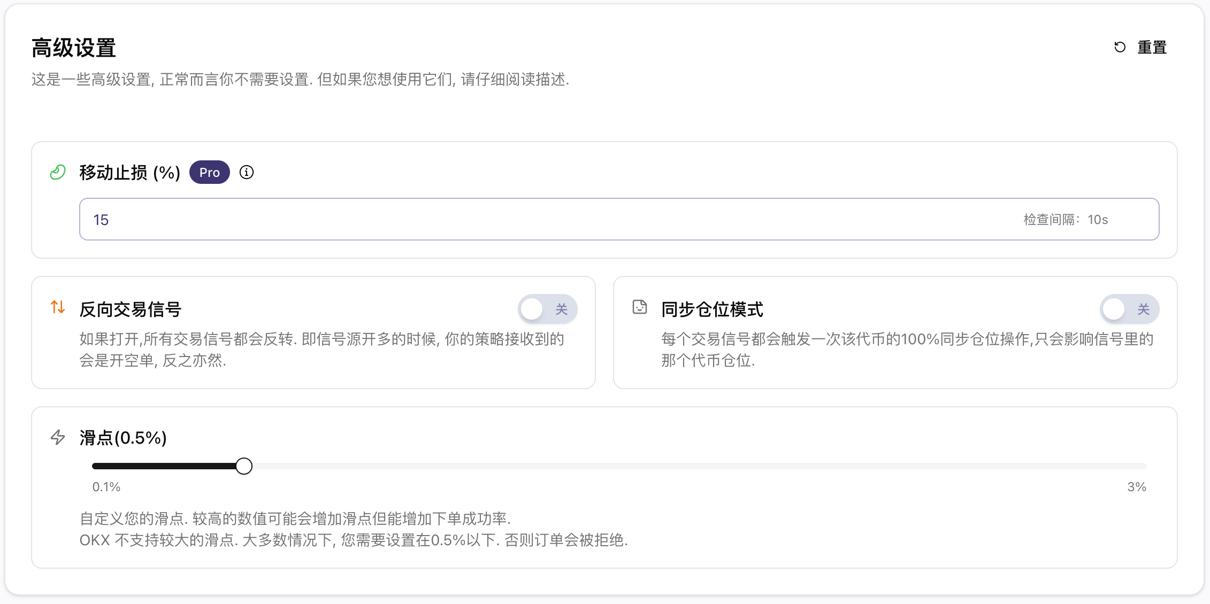
Task: Click the 重置 button
Action: pyautogui.click(x=1152, y=48)
